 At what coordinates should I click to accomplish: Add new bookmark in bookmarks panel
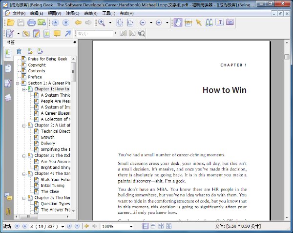tap(30, 51)
